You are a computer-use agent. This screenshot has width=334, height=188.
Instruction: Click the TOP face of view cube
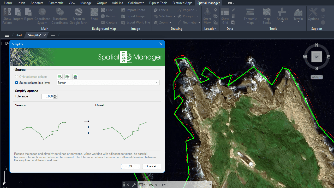317,57
